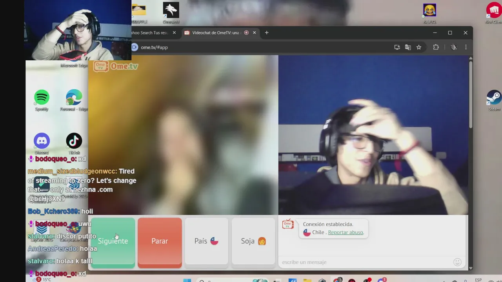Click the Windows Start button on the taskbar

click(x=187, y=280)
